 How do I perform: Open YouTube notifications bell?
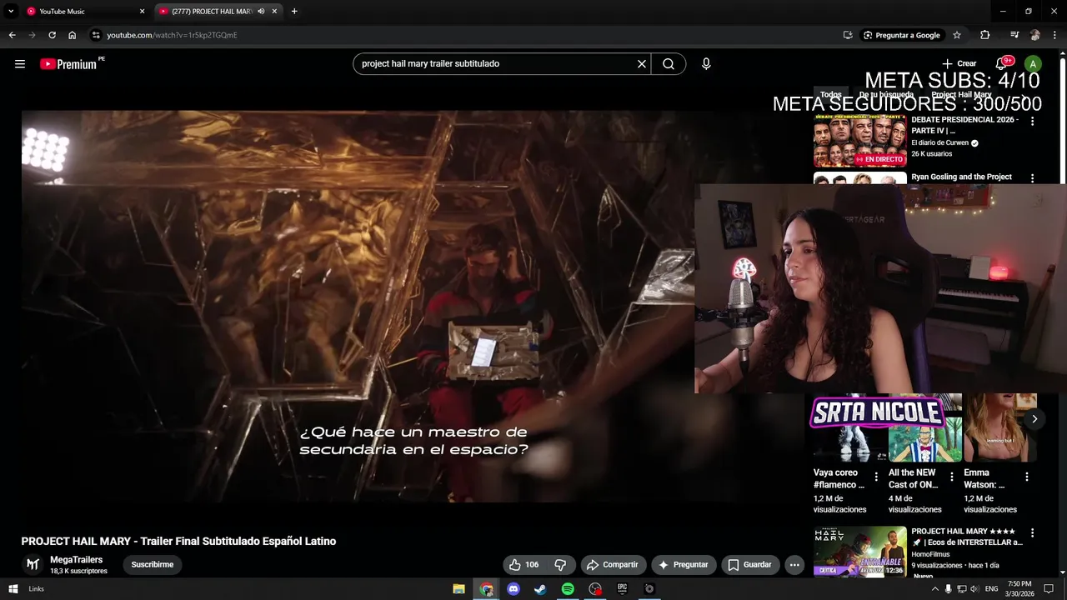tap(1001, 64)
